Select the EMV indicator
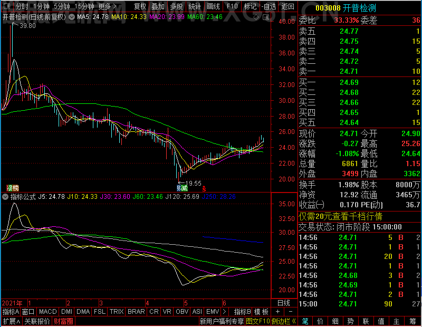 coord(213,312)
